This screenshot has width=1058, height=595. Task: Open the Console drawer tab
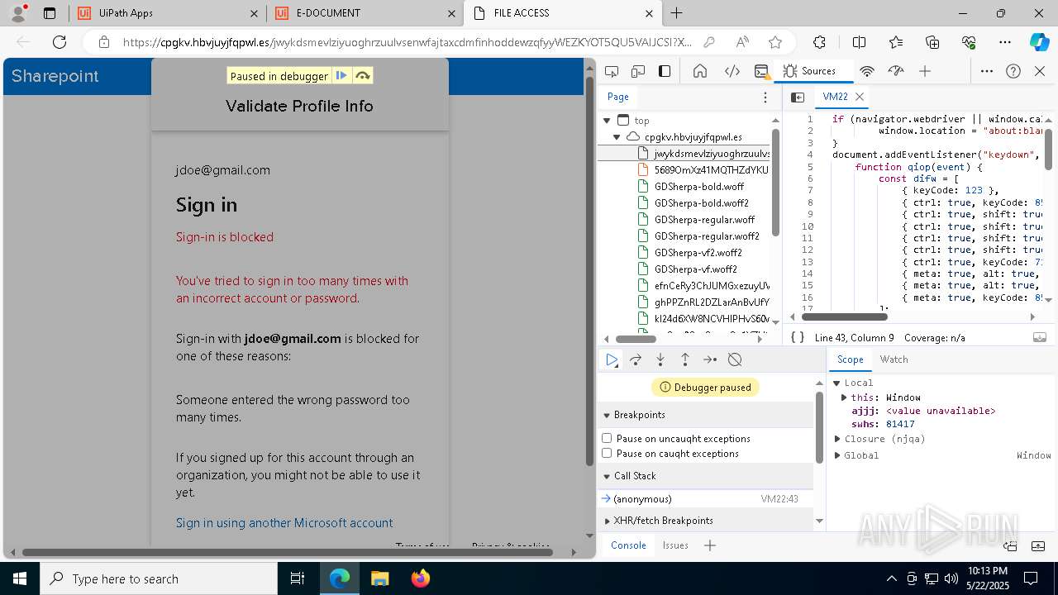[x=628, y=545]
